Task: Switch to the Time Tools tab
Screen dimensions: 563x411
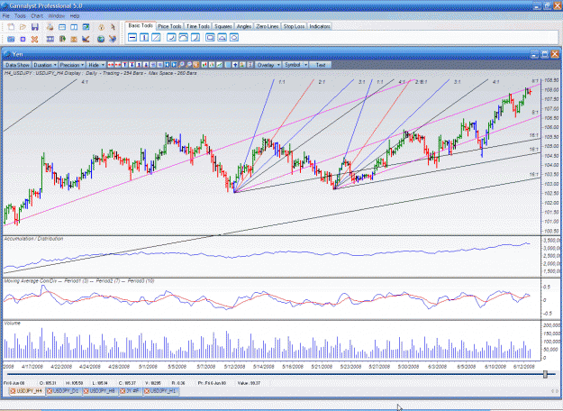Action: click(x=198, y=26)
